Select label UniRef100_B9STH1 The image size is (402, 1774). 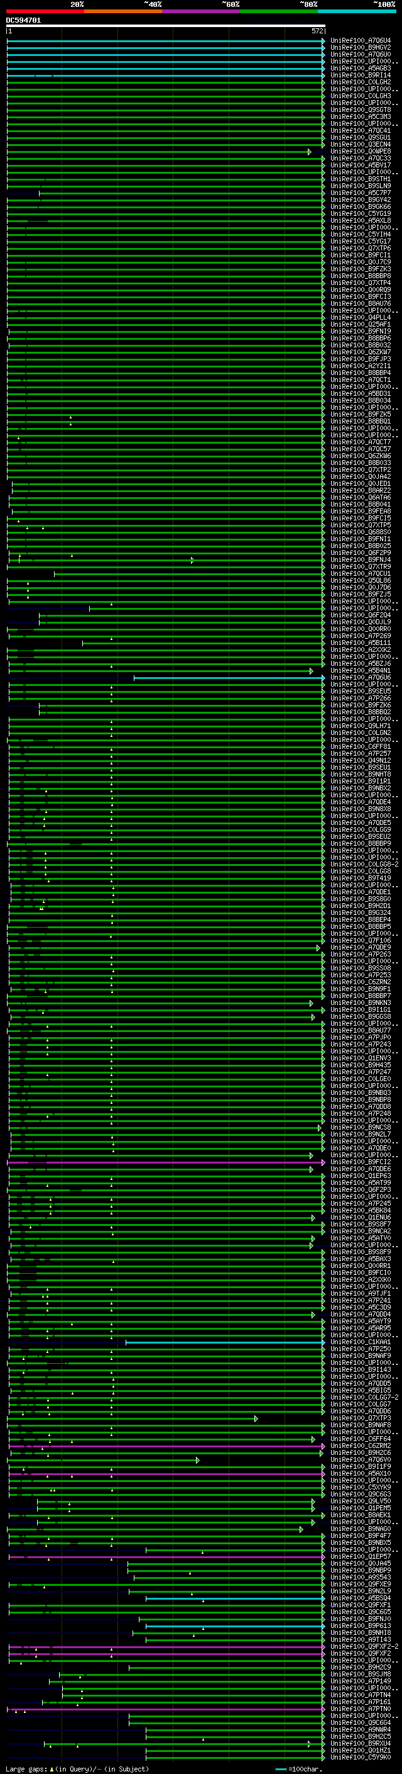click(361, 179)
